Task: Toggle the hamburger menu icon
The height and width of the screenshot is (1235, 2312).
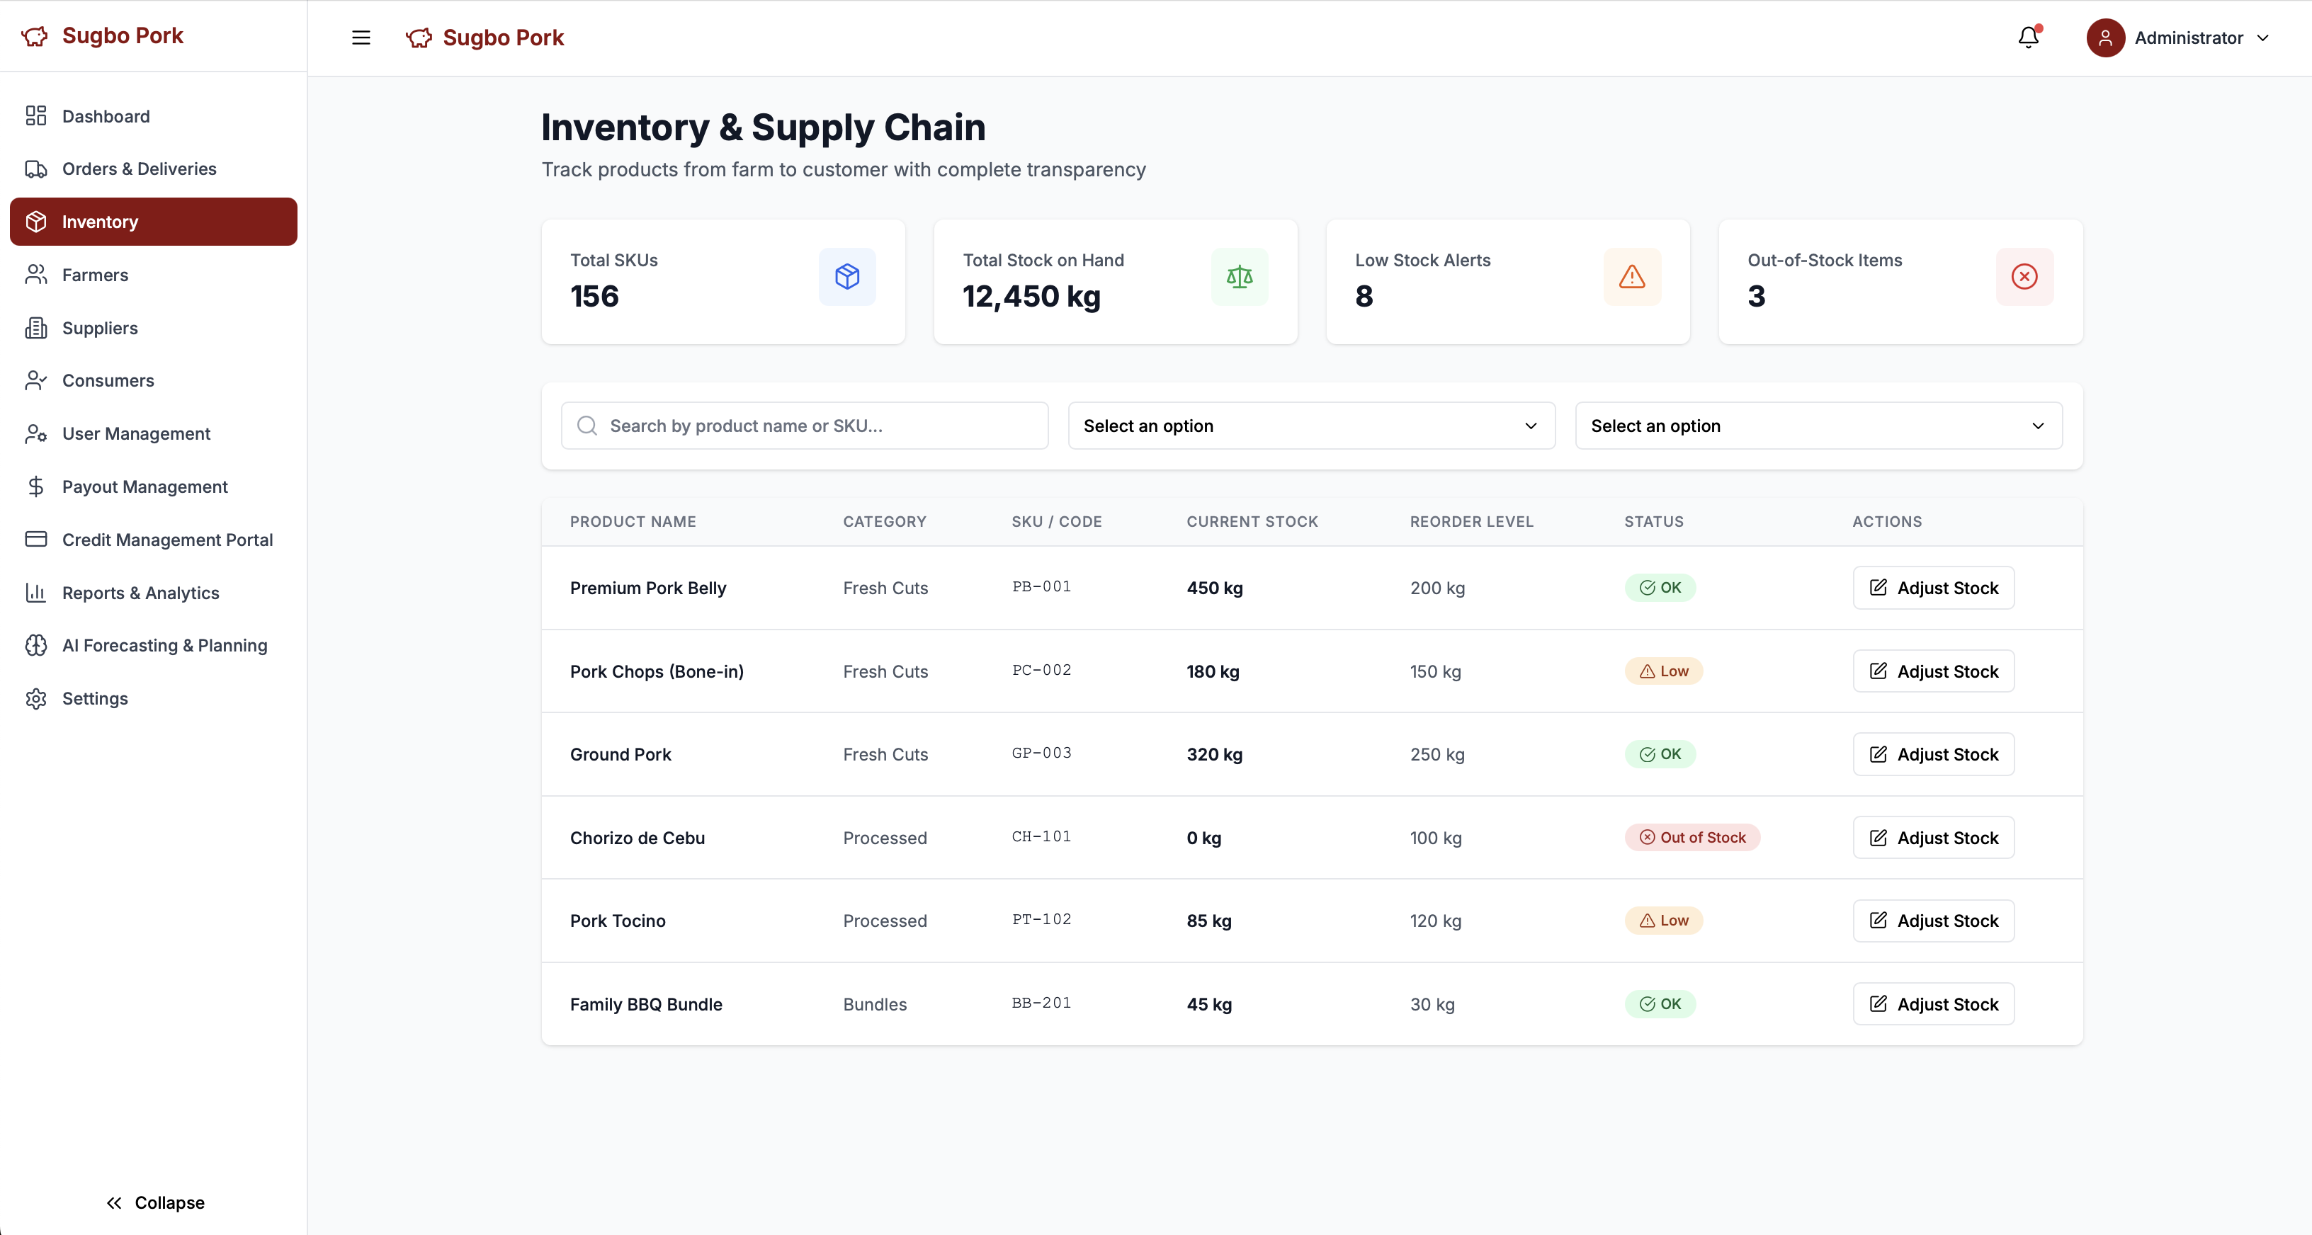Action: 361,38
